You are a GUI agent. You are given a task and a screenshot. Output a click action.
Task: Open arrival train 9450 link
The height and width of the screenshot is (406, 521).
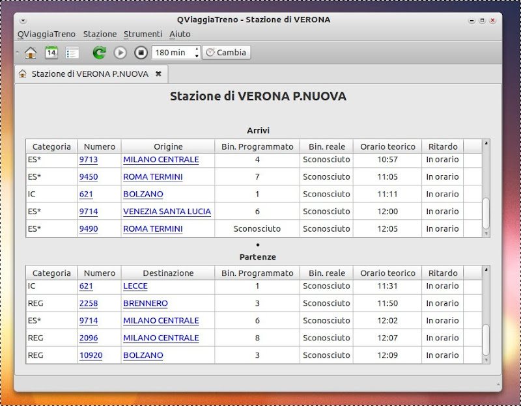coord(89,176)
